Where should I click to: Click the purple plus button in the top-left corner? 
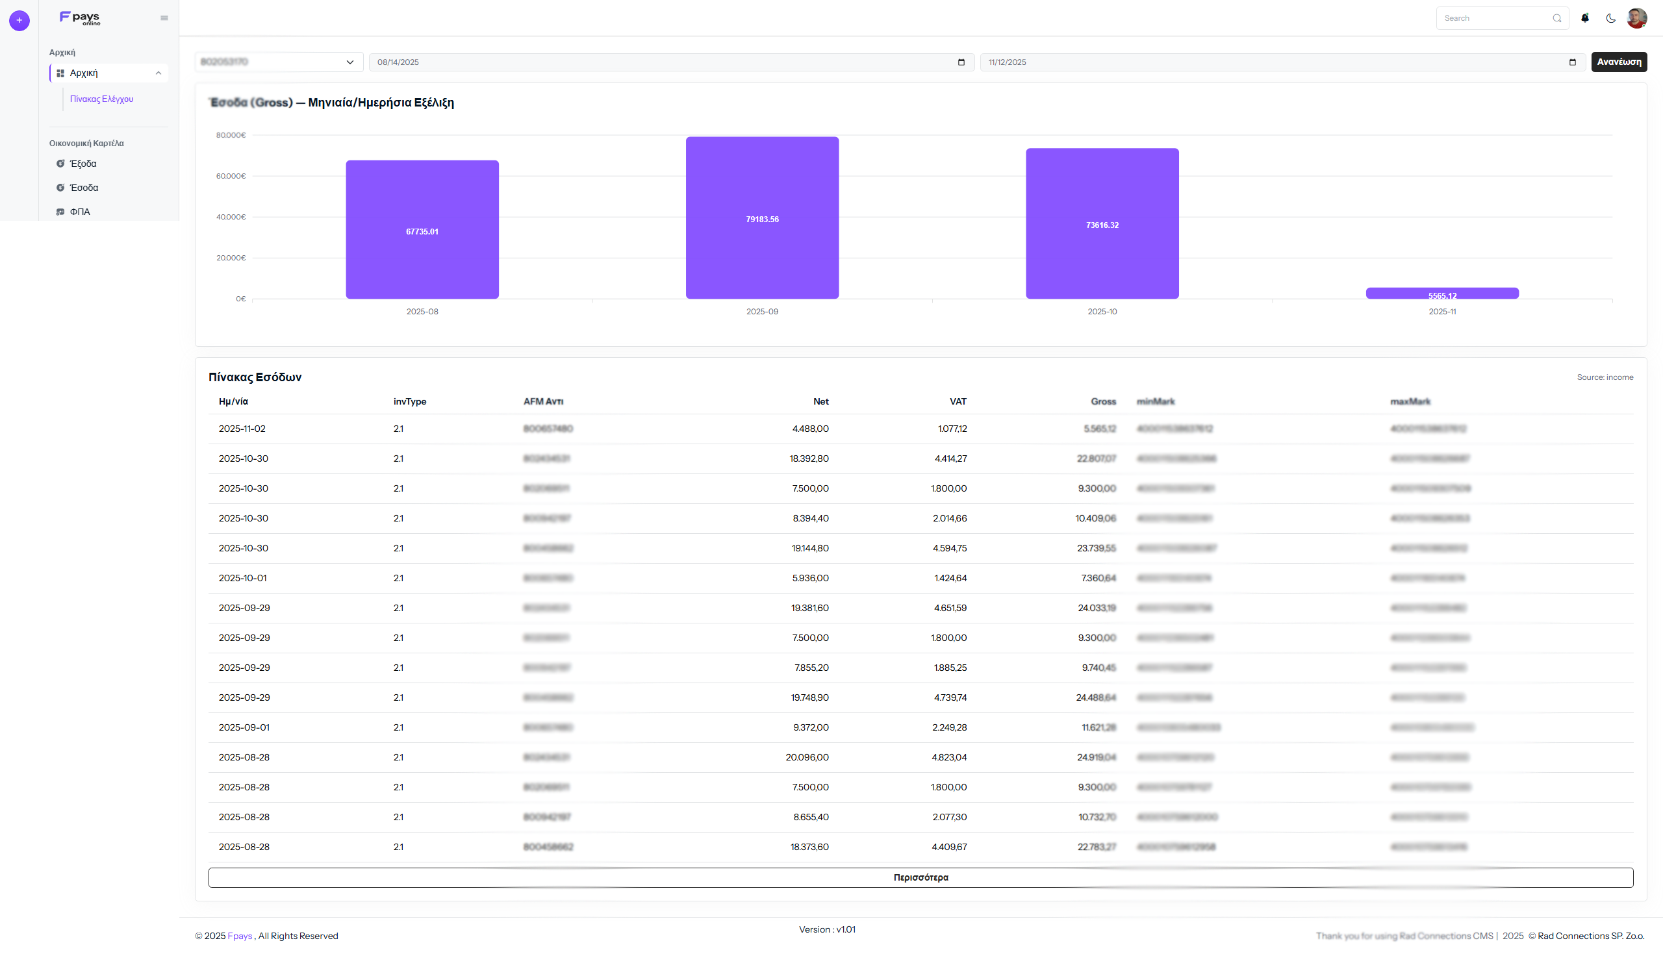tap(19, 20)
